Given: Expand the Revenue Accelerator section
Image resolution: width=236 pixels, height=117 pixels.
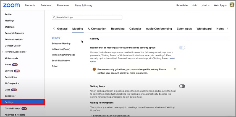Looking at the screenshot, I should [x=3, y=52].
